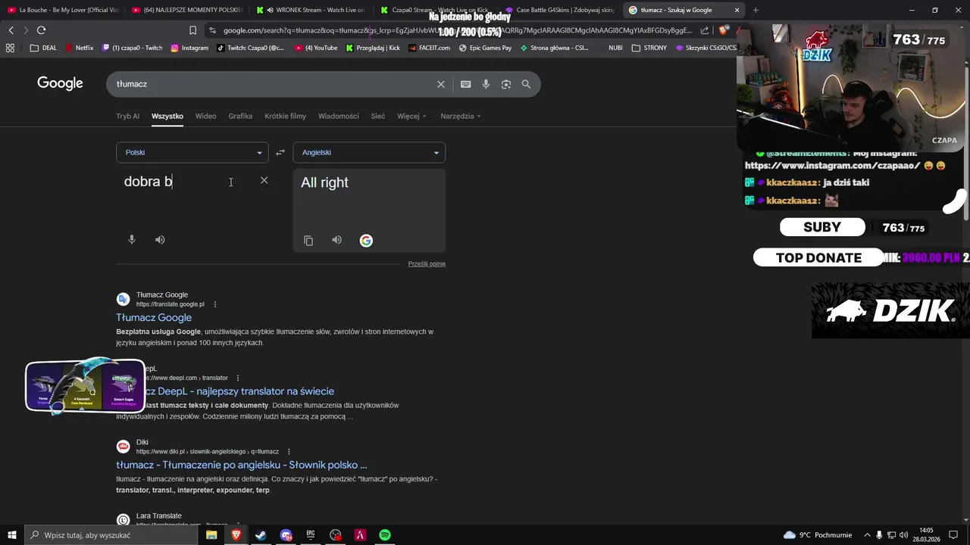Go back in browser history
The width and height of the screenshot is (970, 545).
tap(11, 30)
